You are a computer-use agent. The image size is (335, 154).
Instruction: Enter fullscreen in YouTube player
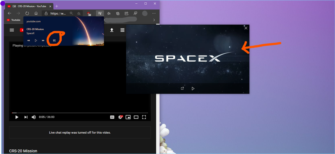tap(144, 117)
